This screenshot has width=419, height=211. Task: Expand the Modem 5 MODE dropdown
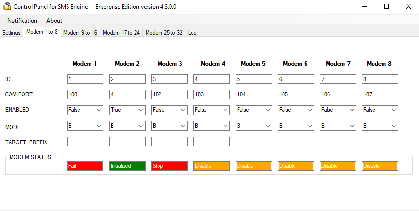pos(254,126)
